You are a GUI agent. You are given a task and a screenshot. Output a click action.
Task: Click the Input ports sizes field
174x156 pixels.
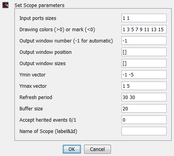(x=144, y=18)
